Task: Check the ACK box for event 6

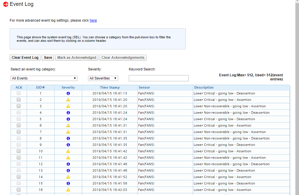Action: (x=18, y=125)
